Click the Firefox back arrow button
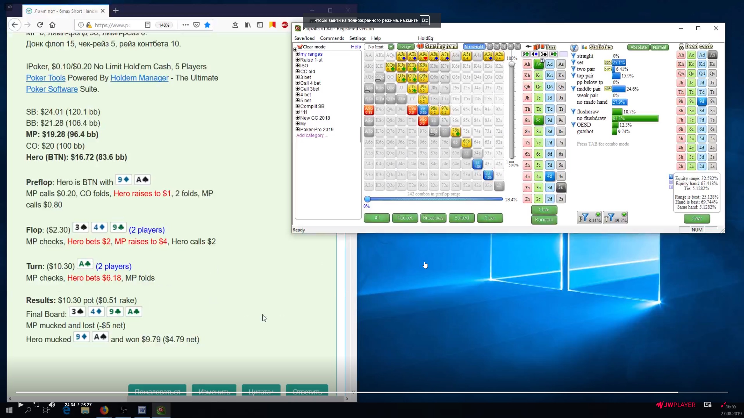Screen dimensions: 744x418 point(15,25)
